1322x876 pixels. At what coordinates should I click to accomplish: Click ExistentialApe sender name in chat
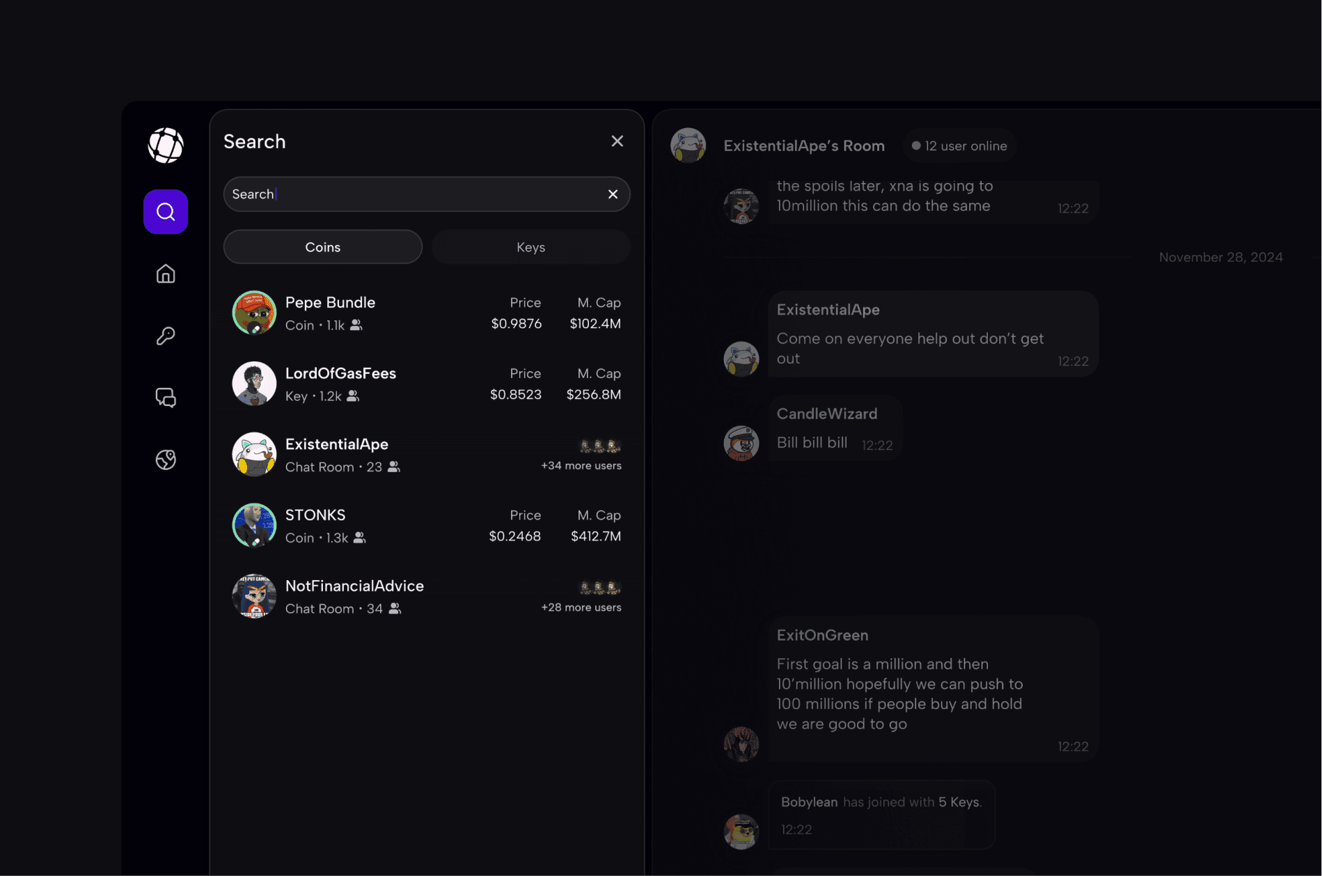coord(828,310)
